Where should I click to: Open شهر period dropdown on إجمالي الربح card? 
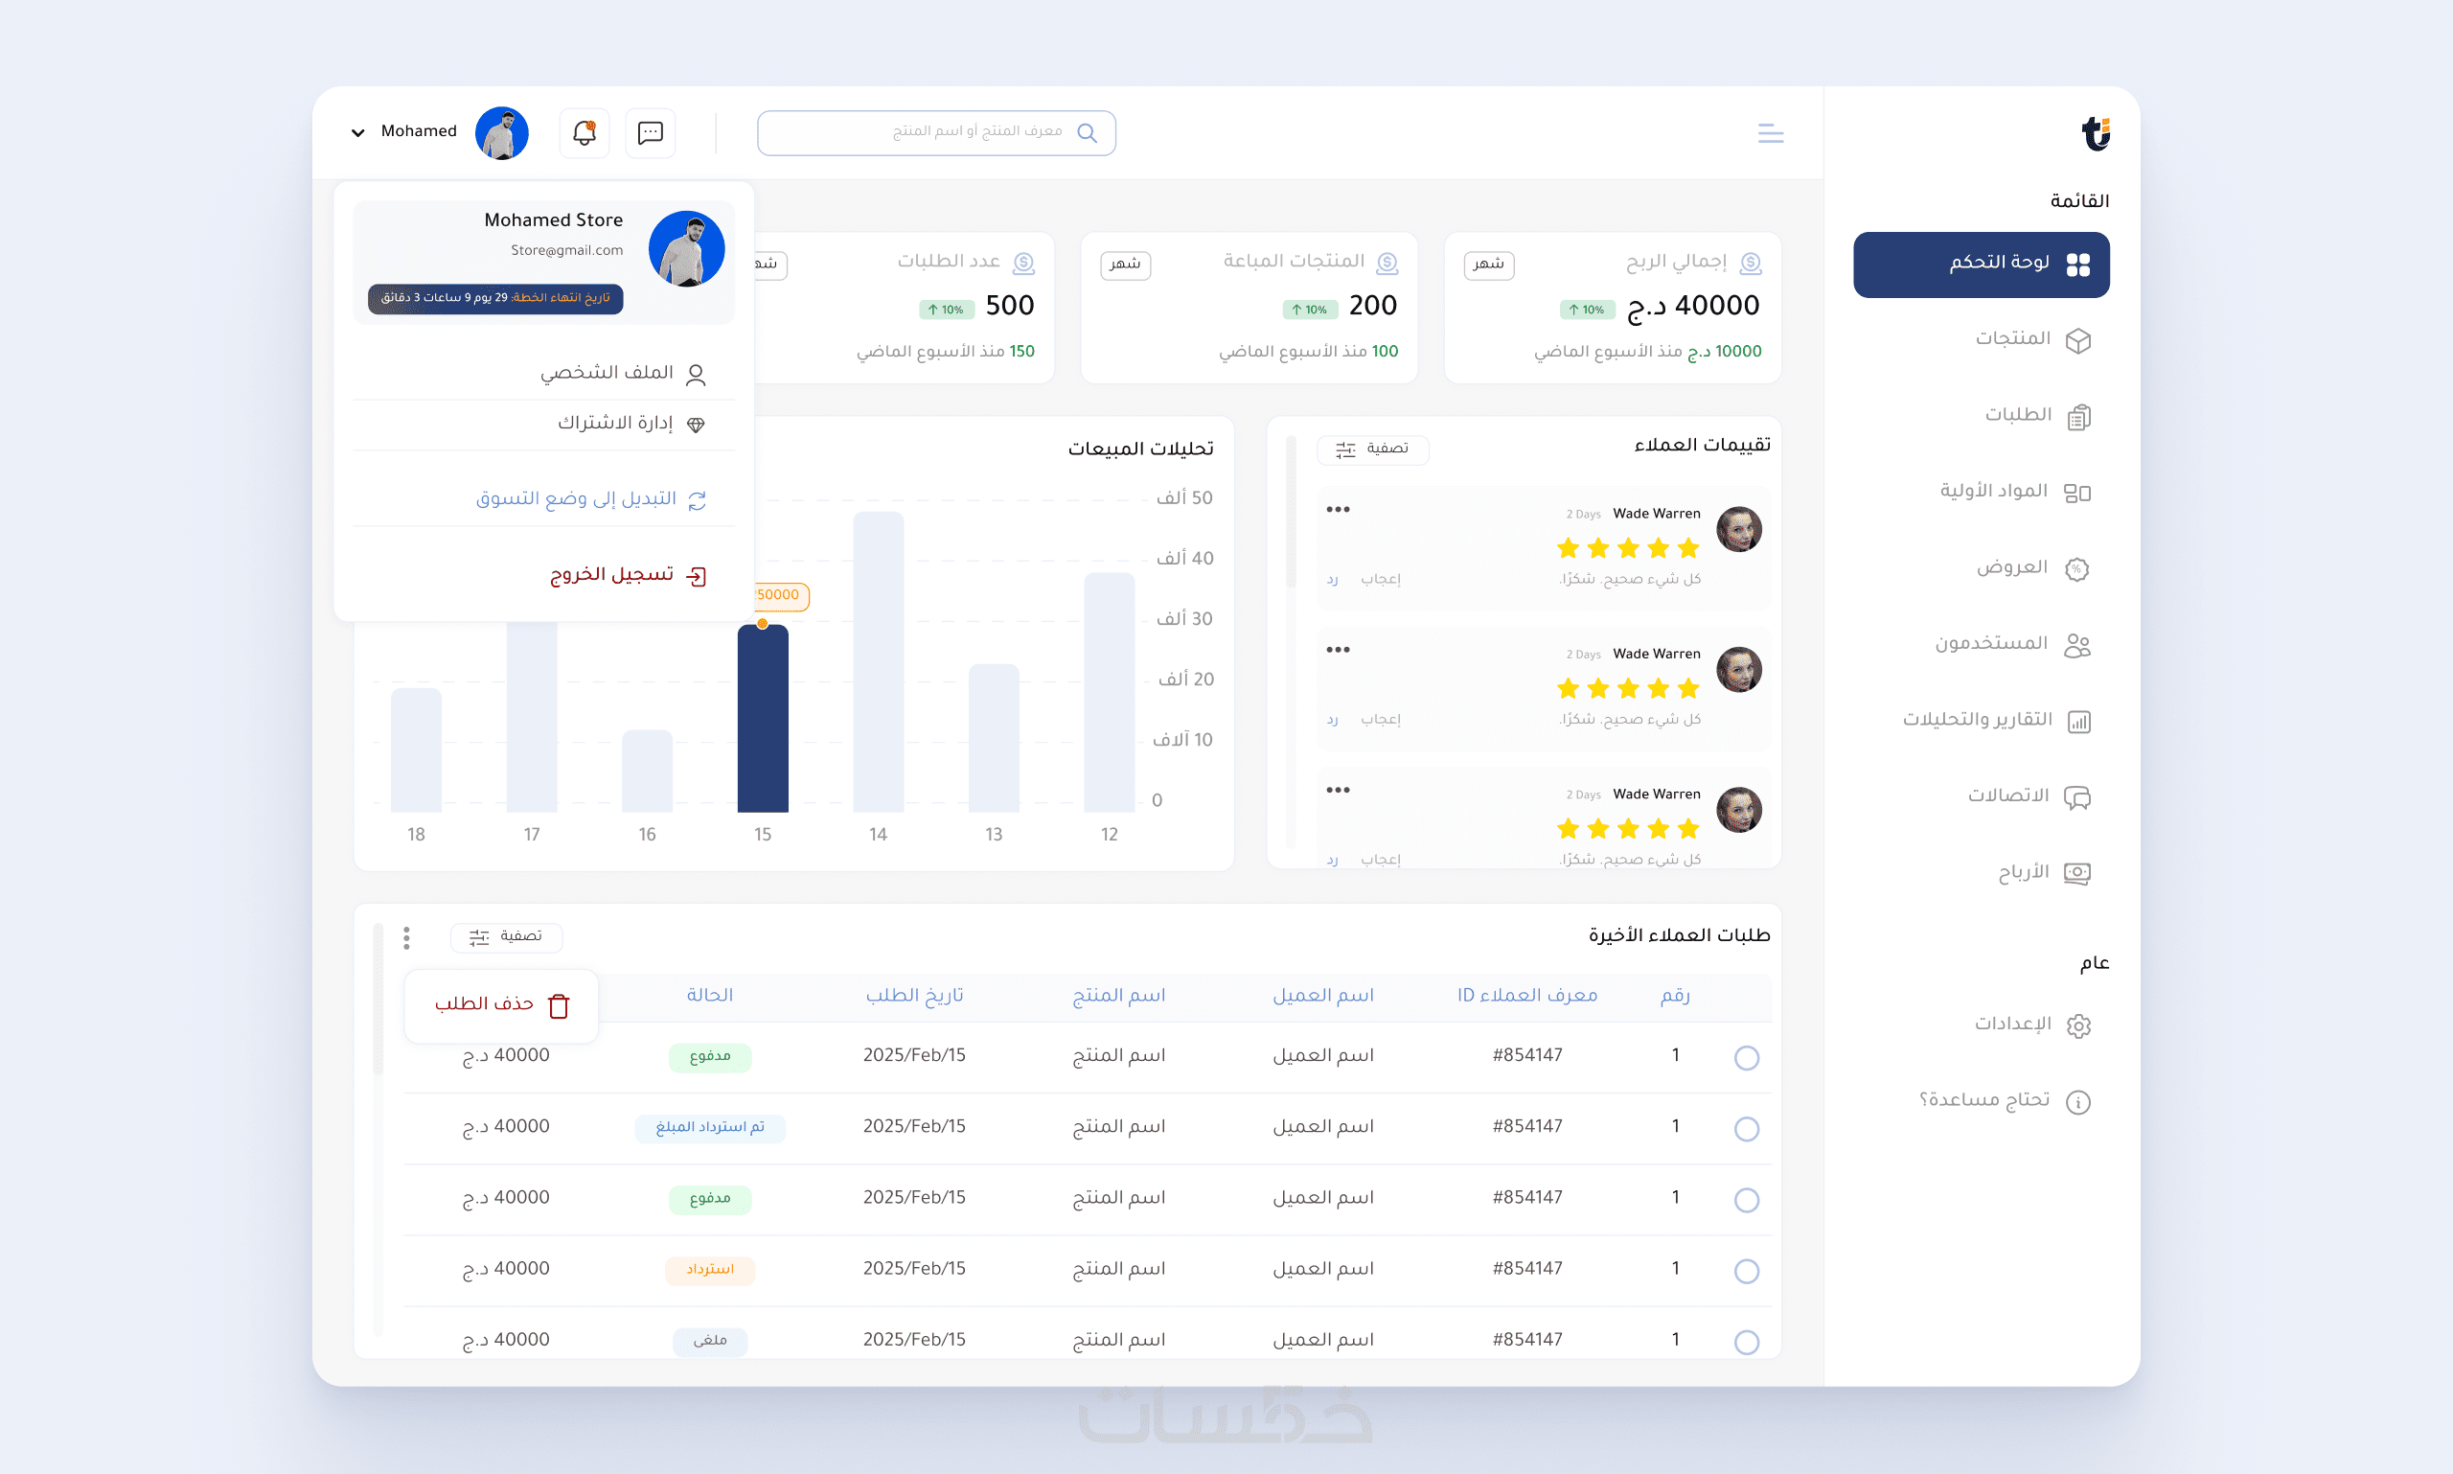[x=1488, y=265]
